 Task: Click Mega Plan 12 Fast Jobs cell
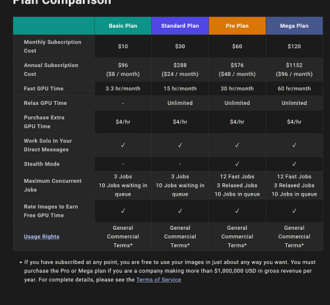pos(294,185)
